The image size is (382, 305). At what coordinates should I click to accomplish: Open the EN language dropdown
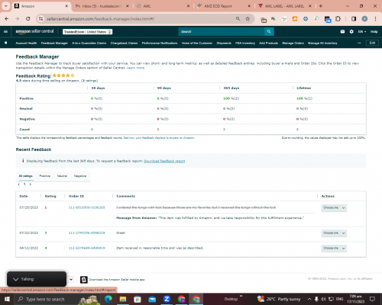coord(362,31)
